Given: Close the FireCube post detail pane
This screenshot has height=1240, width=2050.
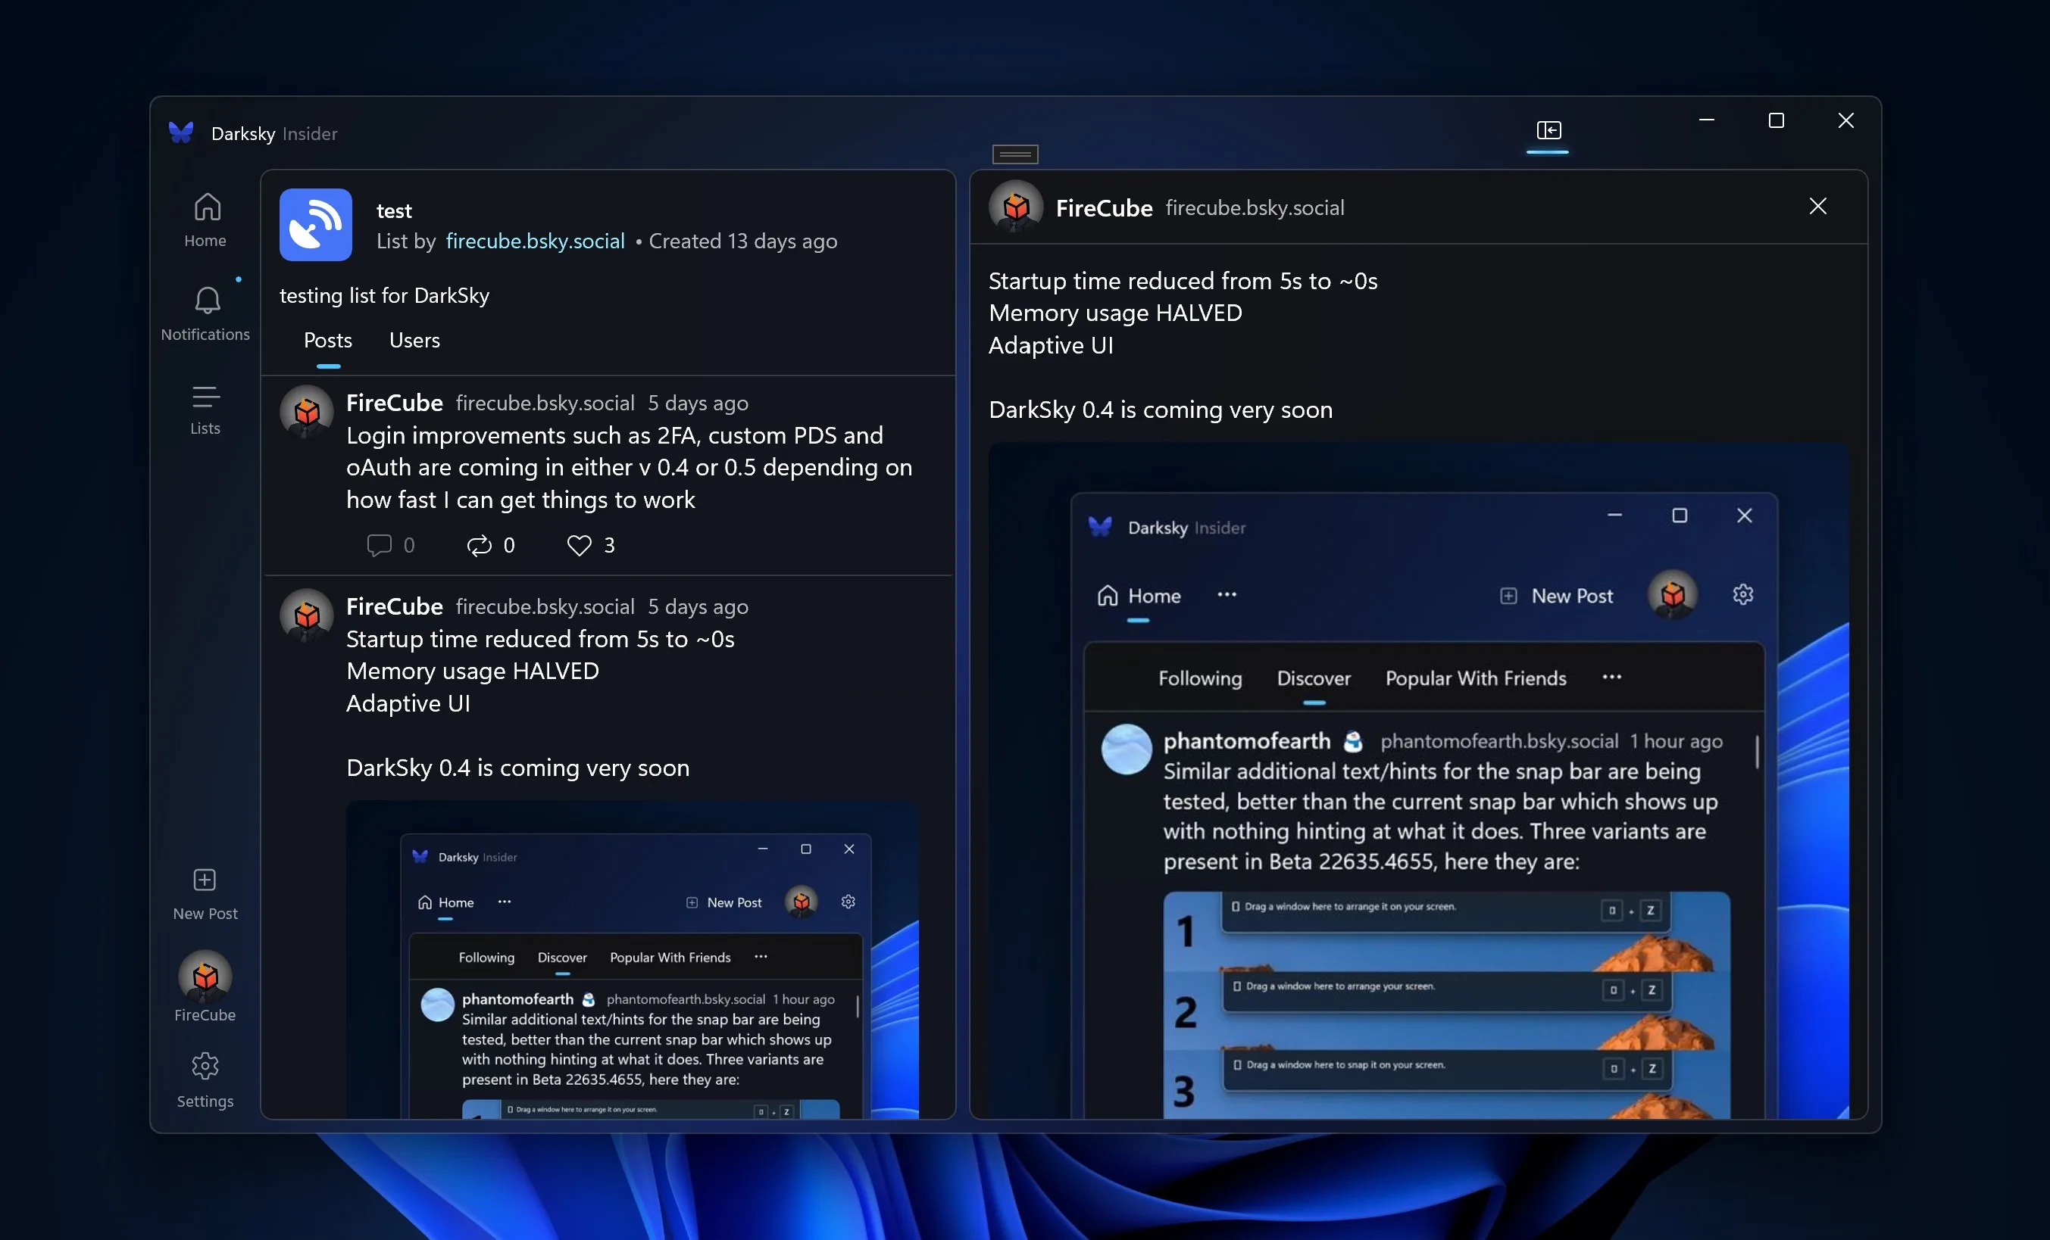Looking at the screenshot, I should 1818,206.
